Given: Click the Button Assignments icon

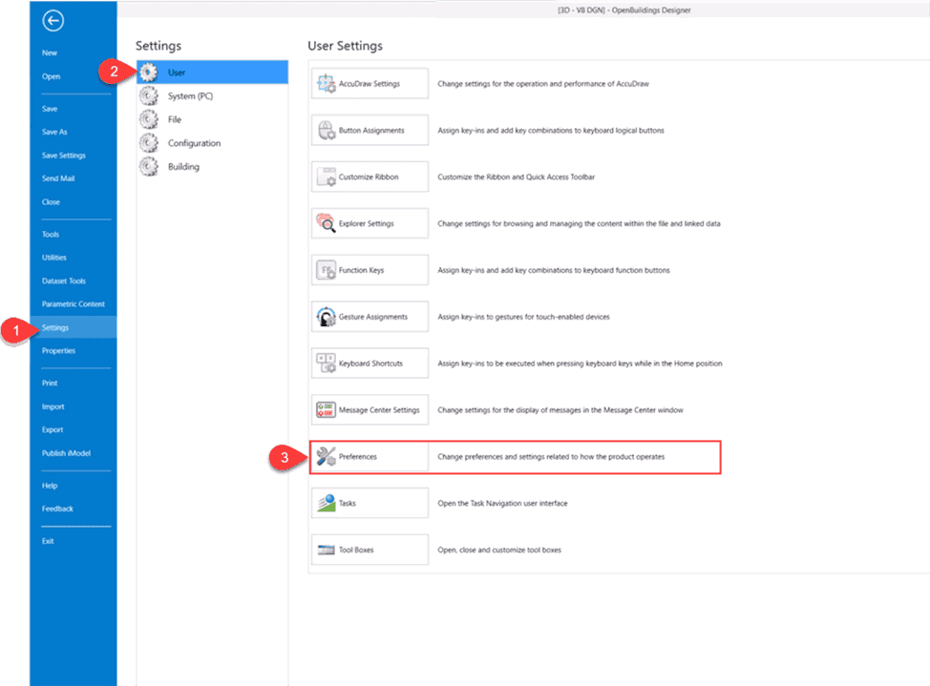Looking at the screenshot, I should pos(326,131).
